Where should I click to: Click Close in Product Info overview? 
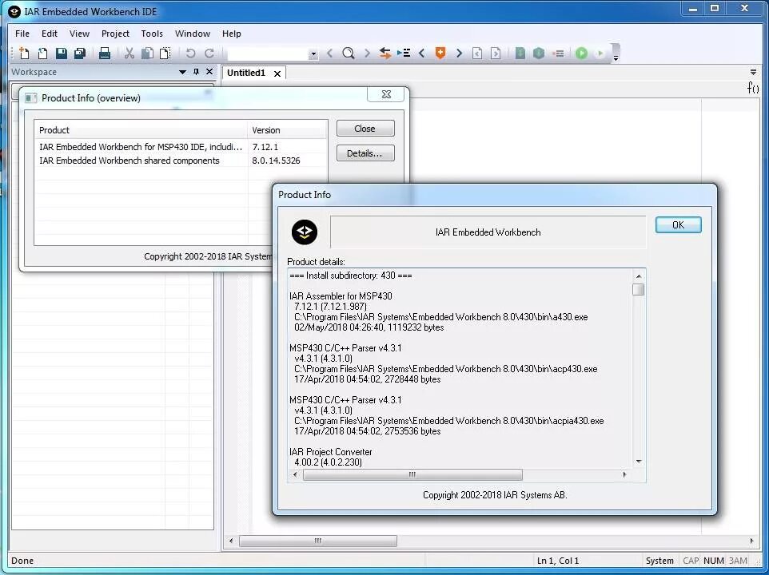point(365,129)
